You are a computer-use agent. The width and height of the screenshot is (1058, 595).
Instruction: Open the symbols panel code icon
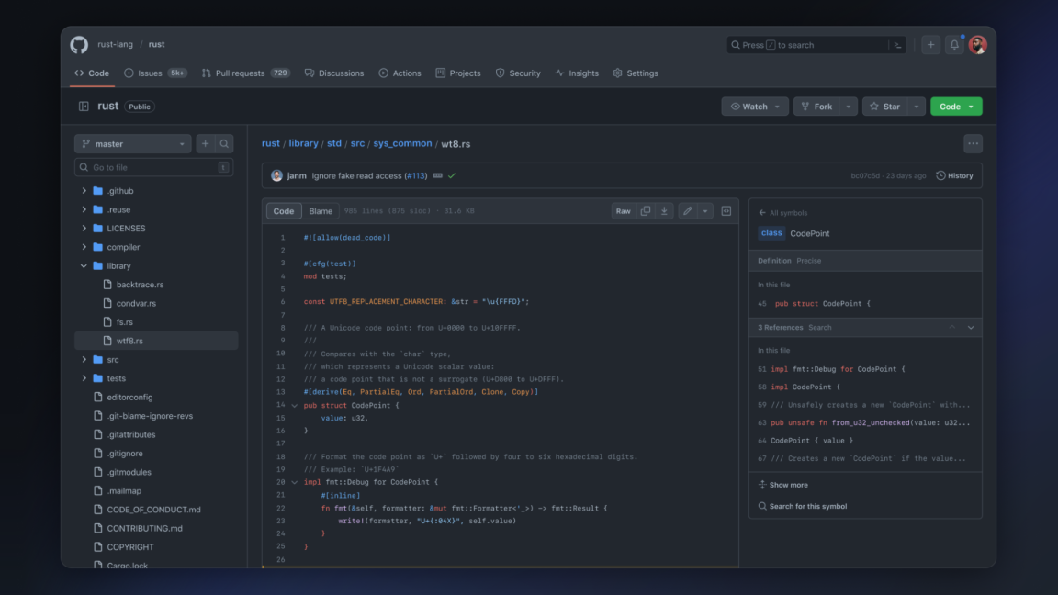(726, 210)
